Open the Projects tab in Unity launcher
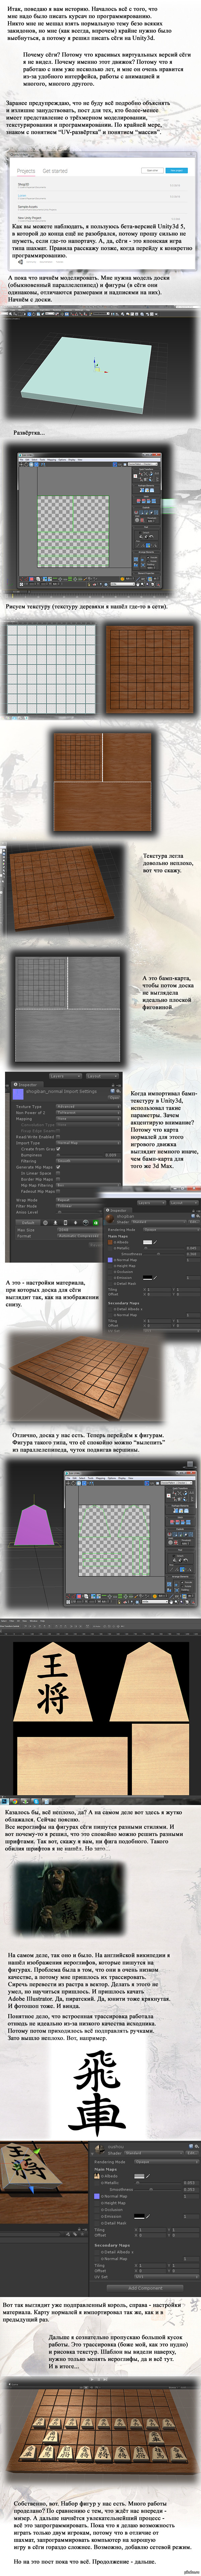Image resolution: width=201 pixels, height=2576 pixels. pyautogui.click(x=26, y=171)
